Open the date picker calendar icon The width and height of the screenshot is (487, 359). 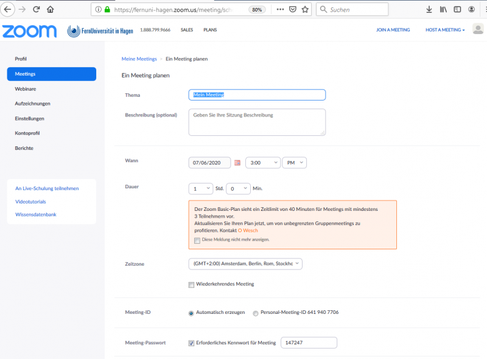coord(237,163)
